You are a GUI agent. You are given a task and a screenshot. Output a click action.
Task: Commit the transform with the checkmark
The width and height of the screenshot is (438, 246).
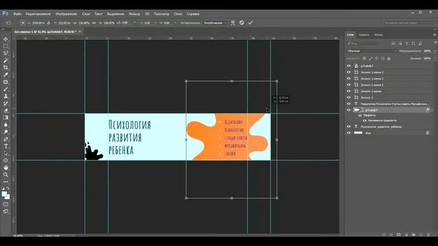pos(250,23)
